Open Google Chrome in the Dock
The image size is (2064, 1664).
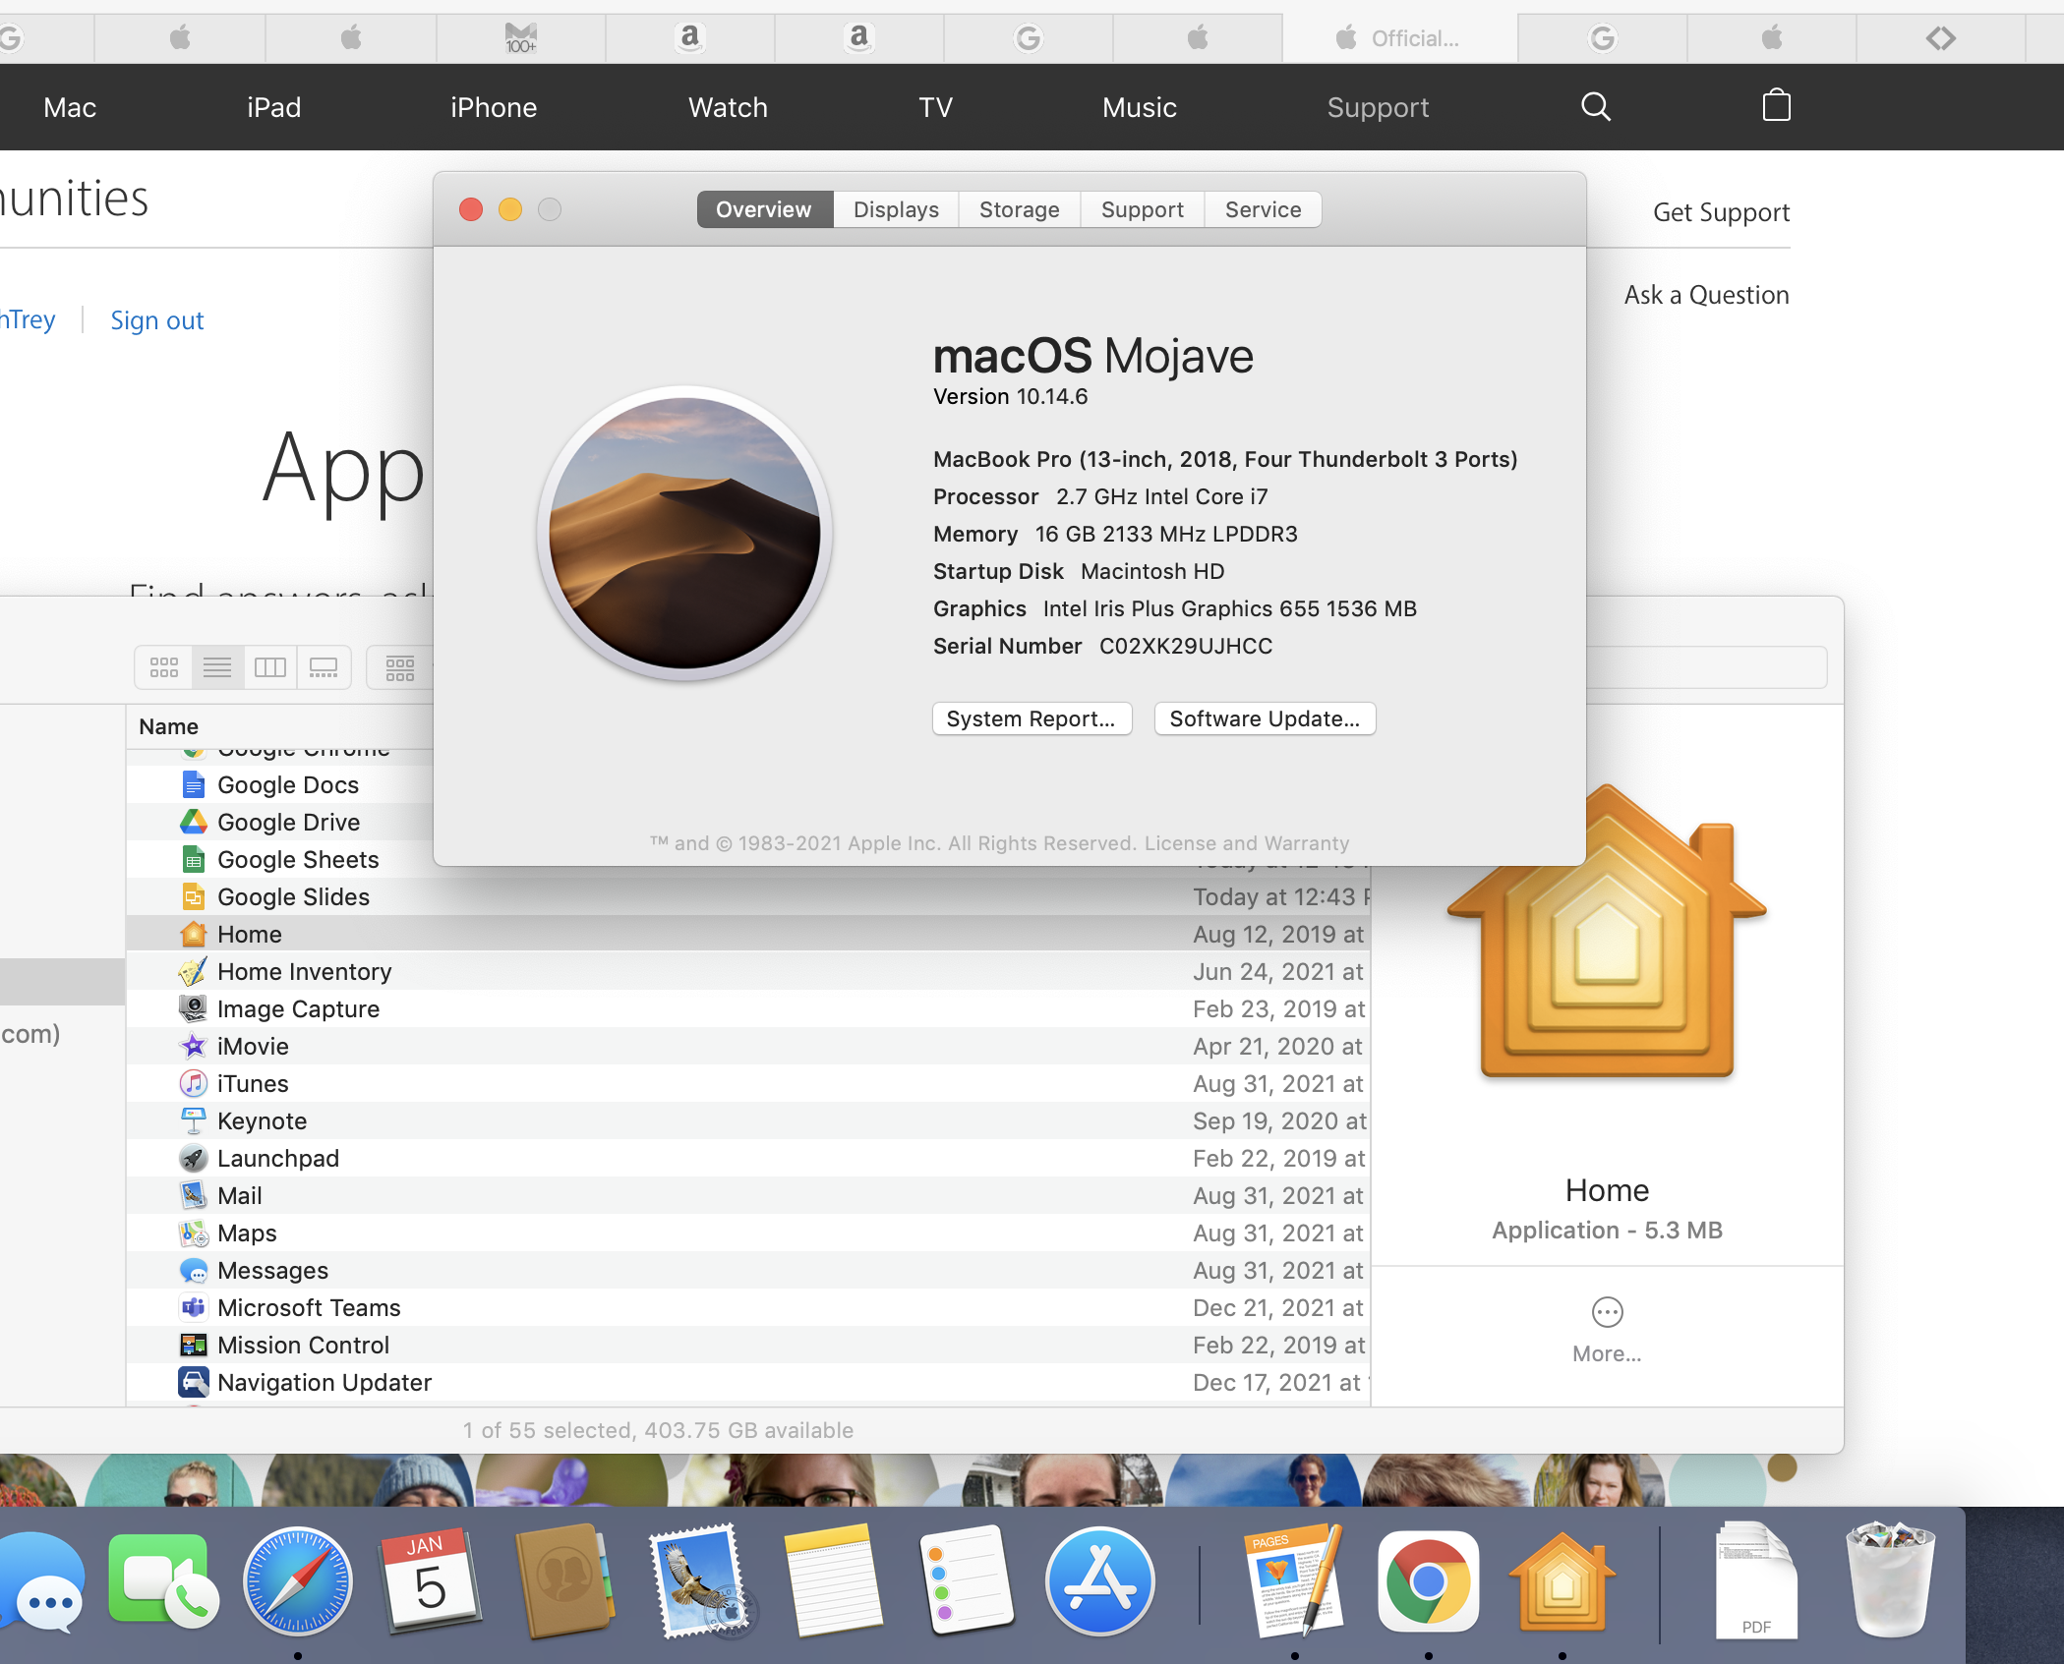point(1427,1582)
